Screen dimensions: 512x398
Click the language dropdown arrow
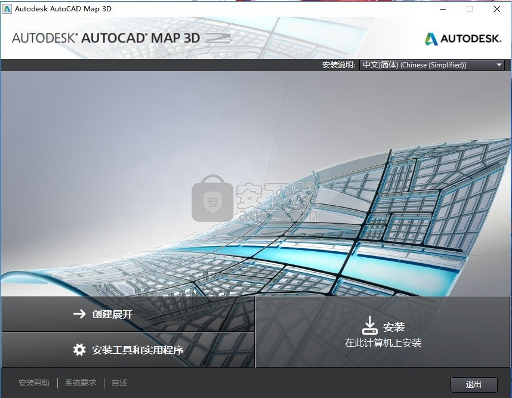499,65
